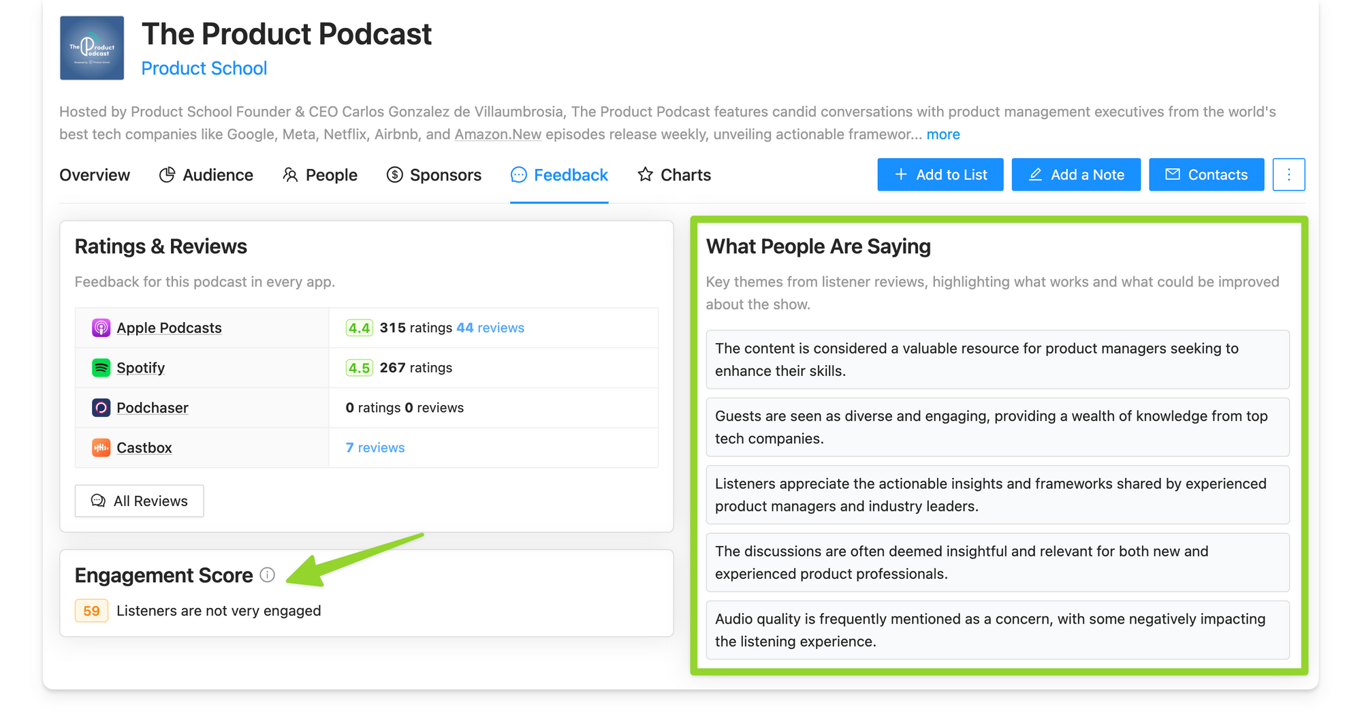Click the 315 ratings text
The image size is (1362, 715).
pos(415,328)
